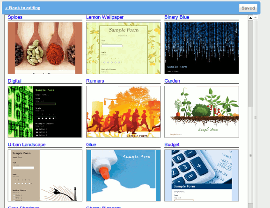270x208 pixels.
Task: Open the Glue theme link
Action: point(91,145)
